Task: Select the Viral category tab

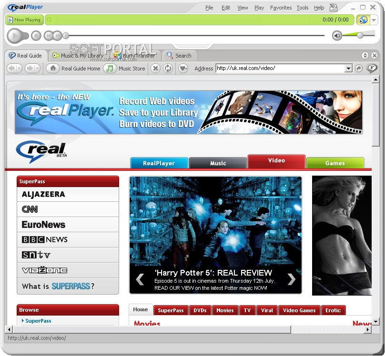Action: pyautogui.click(x=267, y=310)
